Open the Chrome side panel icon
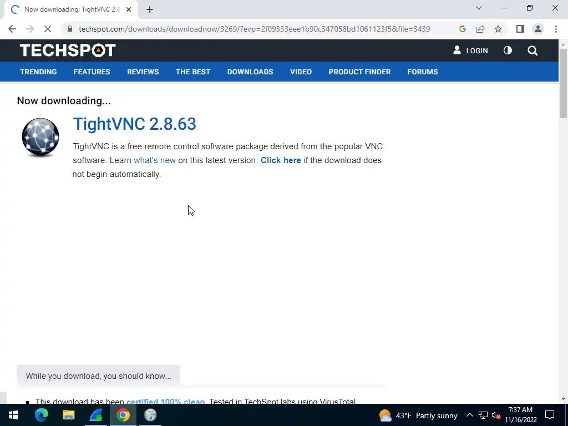568x426 pixels. 520,29
